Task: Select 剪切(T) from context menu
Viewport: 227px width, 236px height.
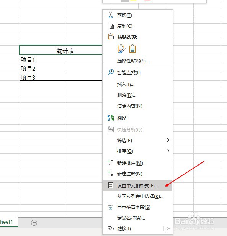Action: [x=137, y=15]
